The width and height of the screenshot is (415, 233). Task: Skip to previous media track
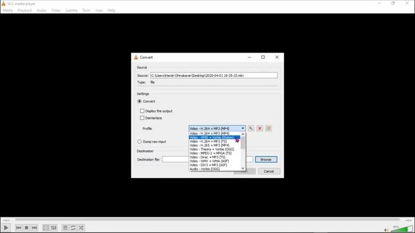[18, 228]
